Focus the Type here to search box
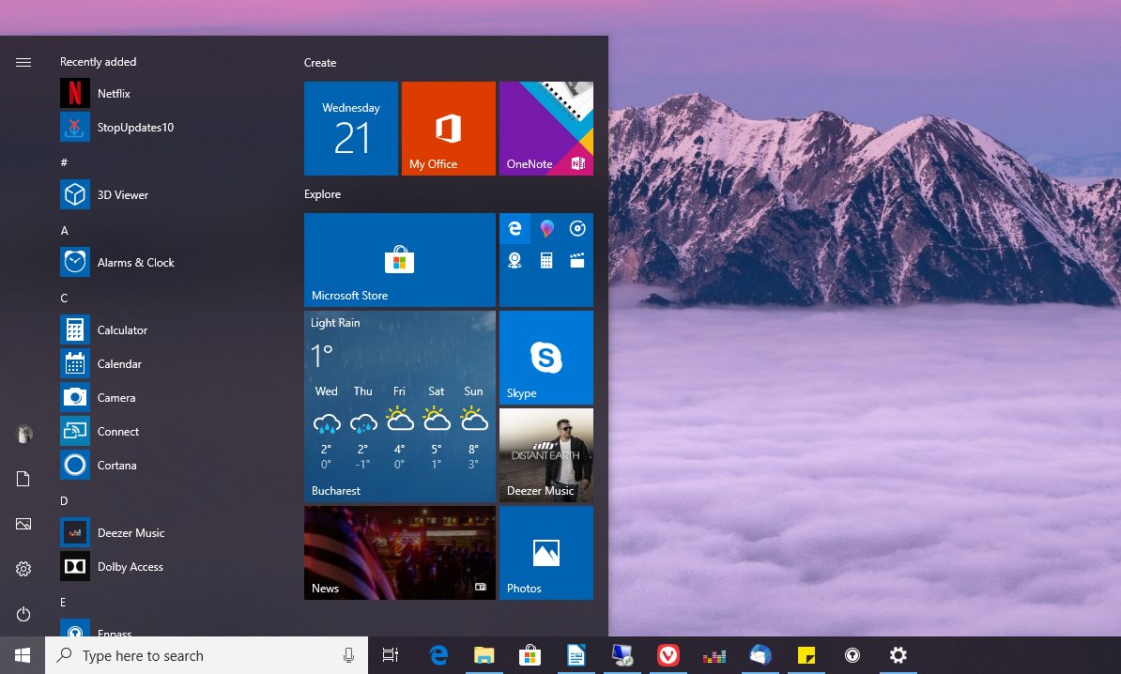This screenshot has height=674, width=1121. [x=207, y=655]
